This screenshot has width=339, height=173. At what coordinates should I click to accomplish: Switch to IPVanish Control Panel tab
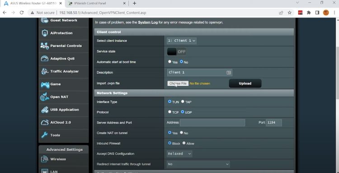click(96, 3)
